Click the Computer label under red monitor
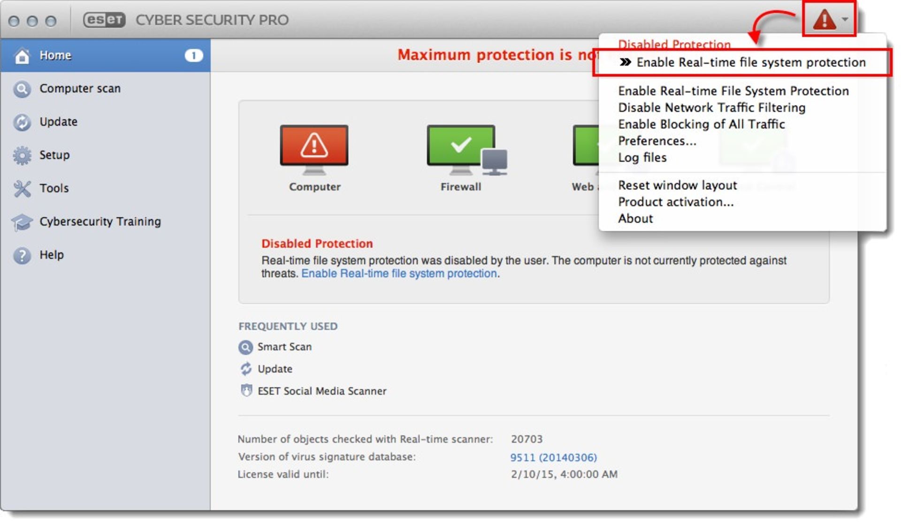Image resolution: width=901 pixels, height=525 pixels. pos(314,187)
